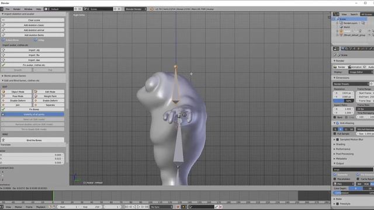
Task: Click the timeline Start frame field
Action: click(x=68, y=207)
